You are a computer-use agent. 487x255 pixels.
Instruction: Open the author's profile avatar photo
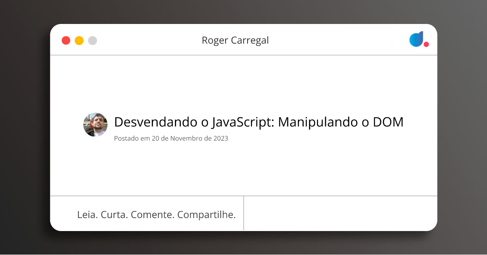click(x=95, y=125)
